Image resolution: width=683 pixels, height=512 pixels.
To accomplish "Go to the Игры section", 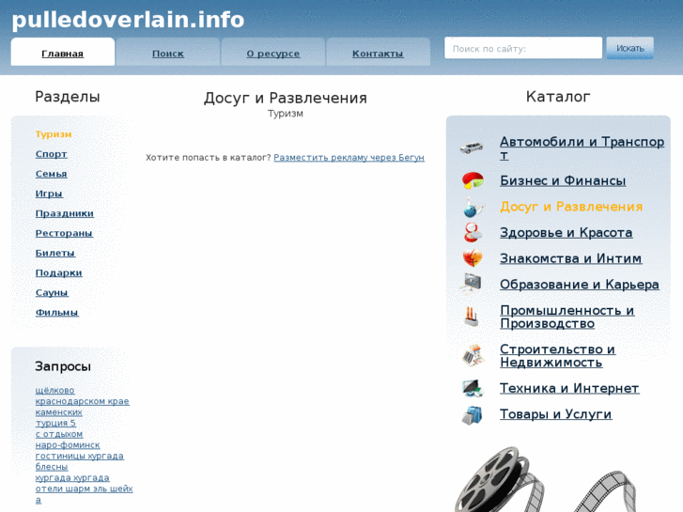I will tap(49, 194).
